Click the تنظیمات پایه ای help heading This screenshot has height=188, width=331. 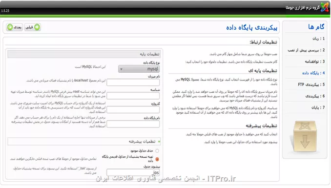(x=263, y=71)
